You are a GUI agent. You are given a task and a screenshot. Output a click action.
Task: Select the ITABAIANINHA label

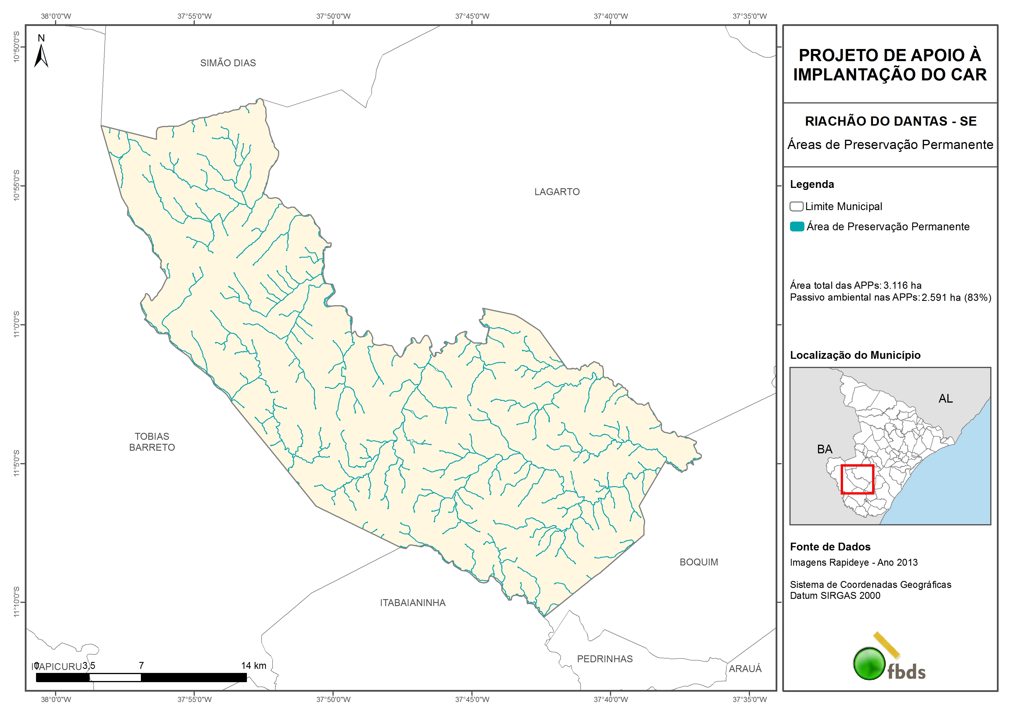point(413,603)
